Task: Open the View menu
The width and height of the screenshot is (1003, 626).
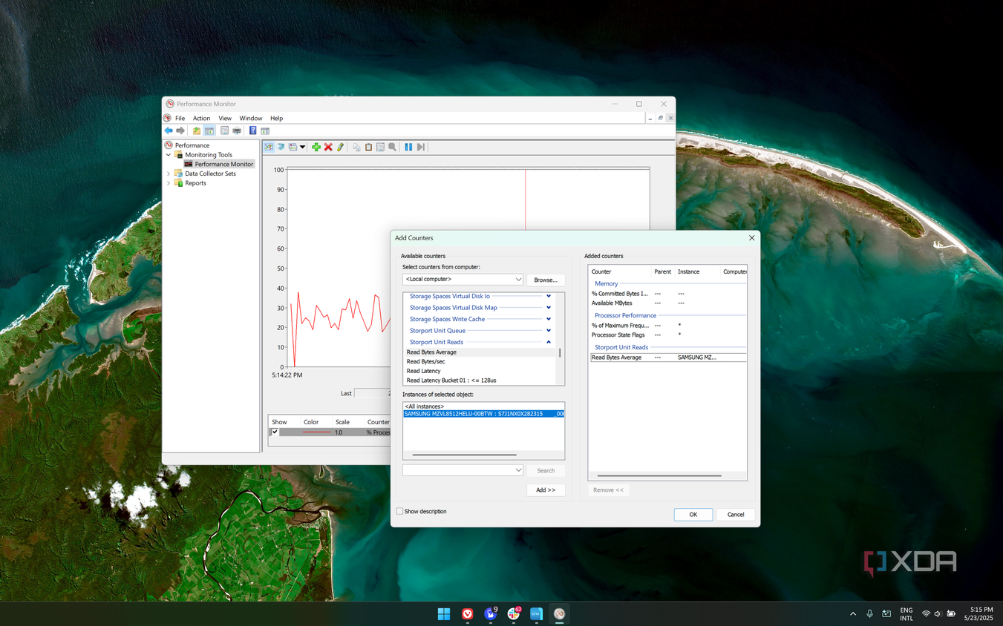Action: 225,118
